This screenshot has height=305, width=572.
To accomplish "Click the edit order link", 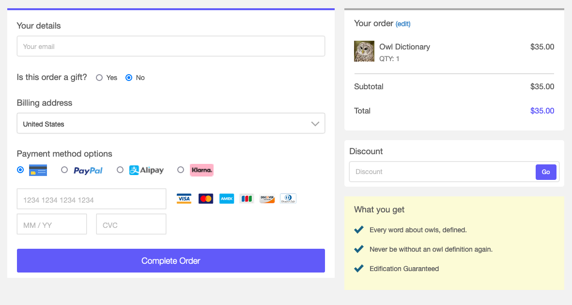I will click(x=403, y=24).
